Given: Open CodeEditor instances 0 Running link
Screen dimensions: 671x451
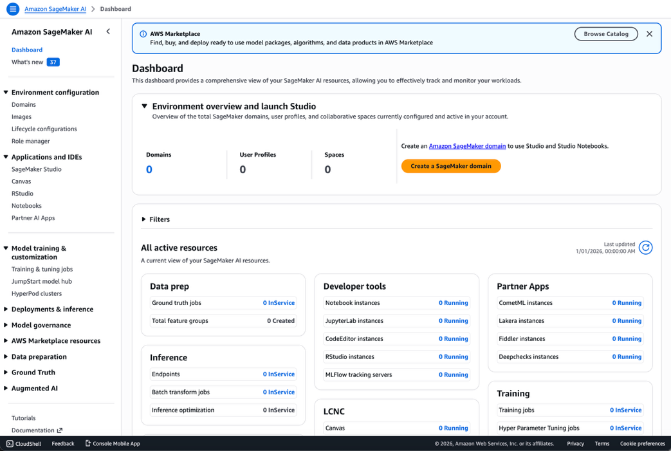Looking at the screenshot, I should (453, 338).
